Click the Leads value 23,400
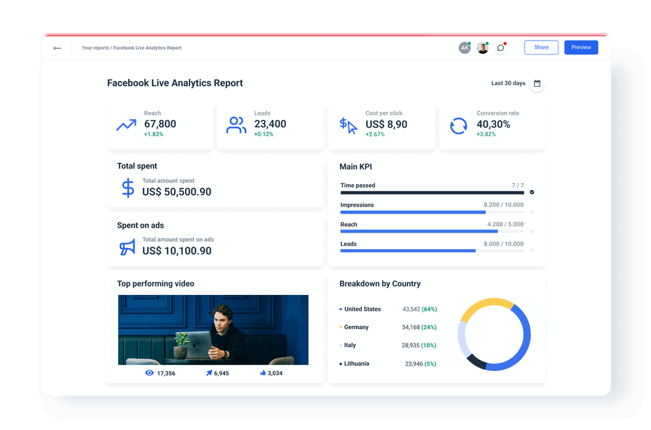Screen dimensions: 651x430 (x=270, y=124)
